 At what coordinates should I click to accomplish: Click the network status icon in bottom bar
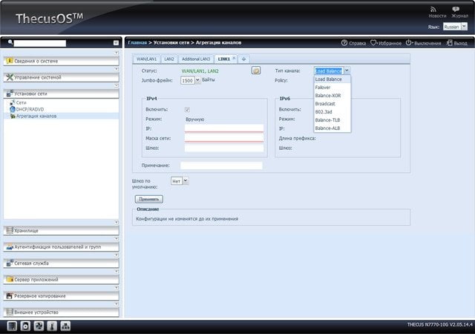tap(65, 326)
